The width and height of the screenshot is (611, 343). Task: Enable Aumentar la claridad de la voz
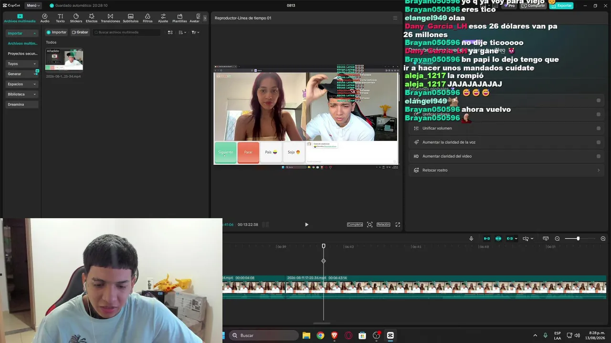(599, 142)
